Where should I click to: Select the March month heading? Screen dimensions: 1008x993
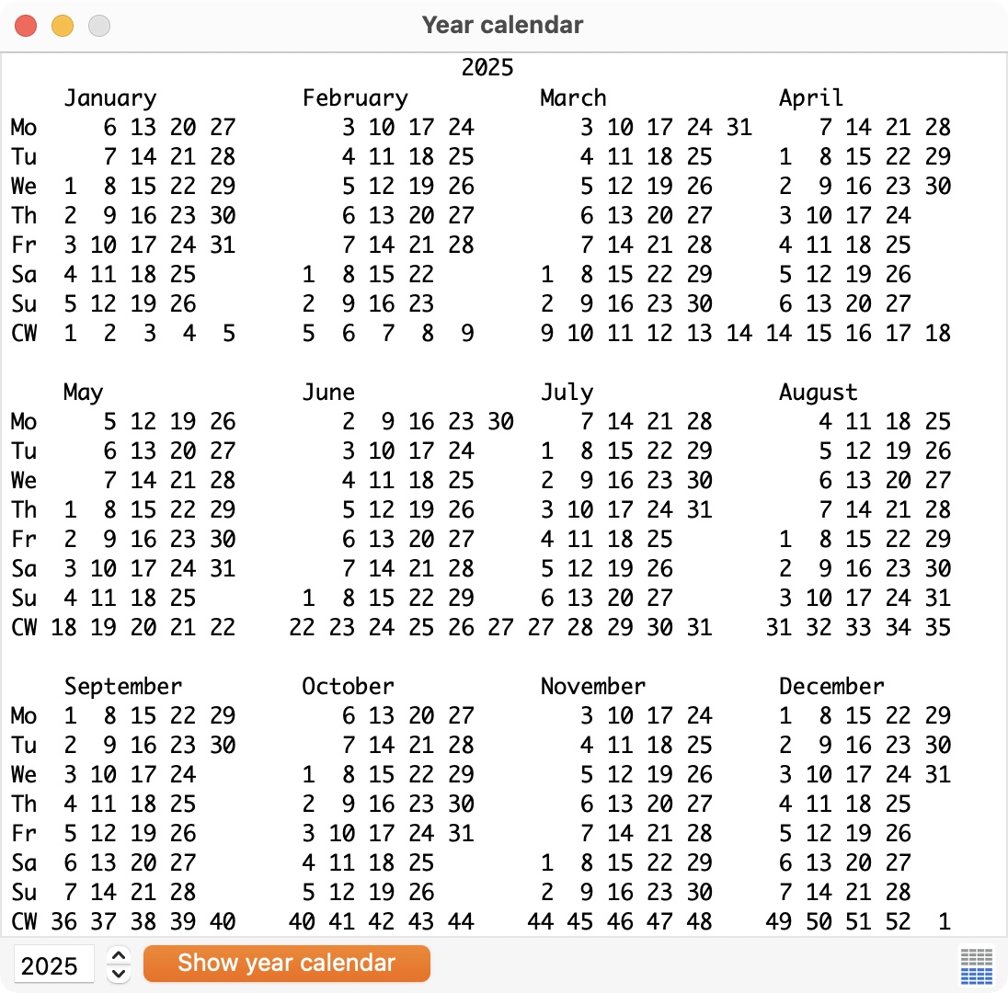click(x=573, y=97)
